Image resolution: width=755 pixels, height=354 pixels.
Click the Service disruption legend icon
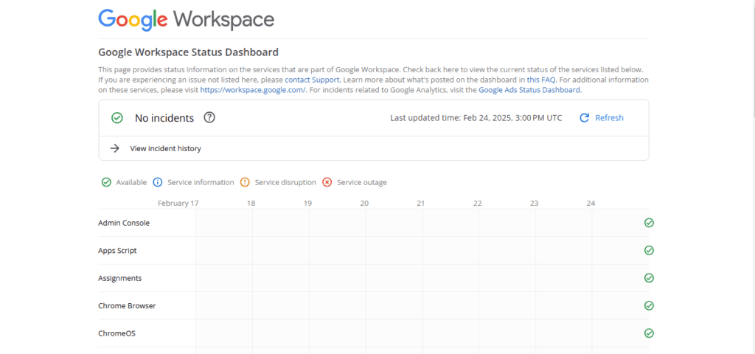(x=246, y=182)
